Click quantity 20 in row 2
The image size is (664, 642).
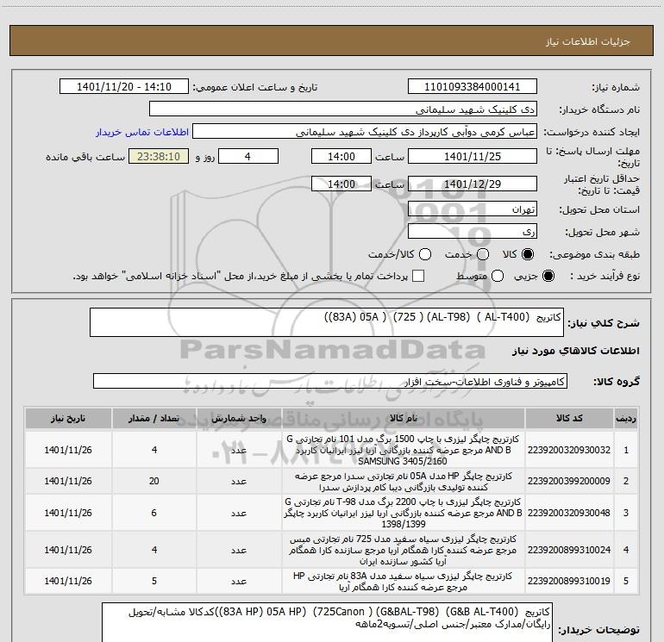click(x=154, y=481)
